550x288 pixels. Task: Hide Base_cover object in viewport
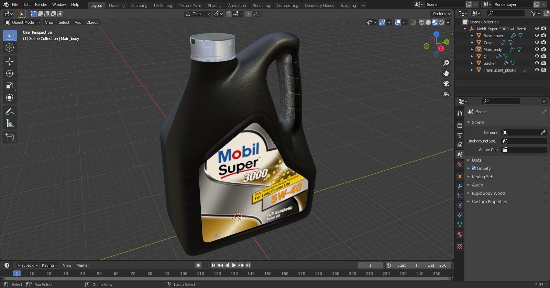pyautogui.click(x=537, y=35)
